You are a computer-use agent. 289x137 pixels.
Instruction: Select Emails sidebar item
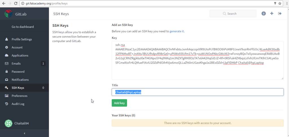16,63
